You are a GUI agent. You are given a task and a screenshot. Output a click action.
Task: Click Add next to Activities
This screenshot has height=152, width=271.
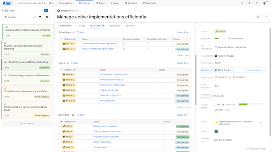[80, 115]
